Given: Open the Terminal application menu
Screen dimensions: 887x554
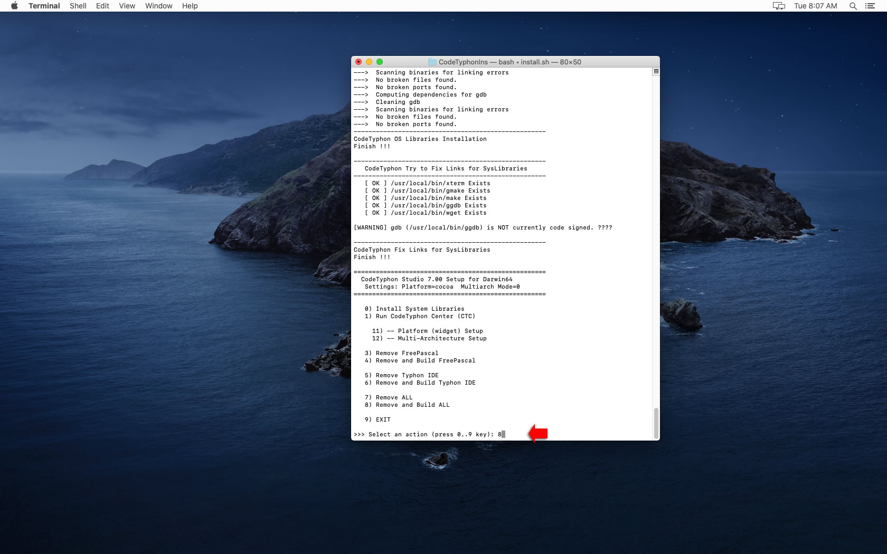Looking at the screenshot, I should 44,6.
